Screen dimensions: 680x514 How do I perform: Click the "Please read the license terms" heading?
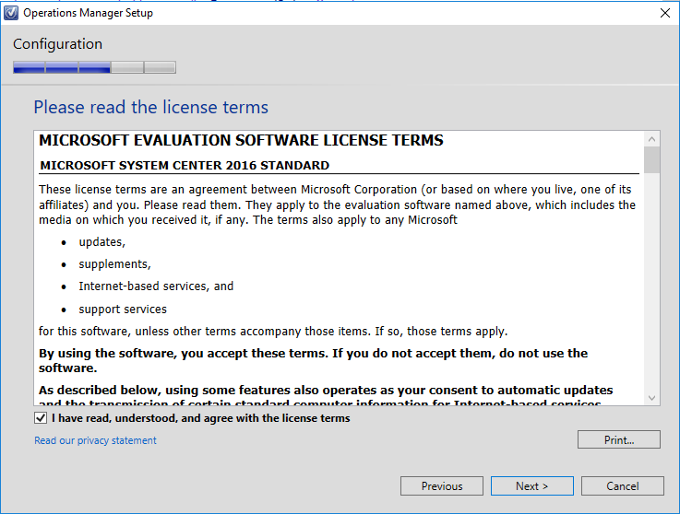pyautogui.click(x=151, y=108)
